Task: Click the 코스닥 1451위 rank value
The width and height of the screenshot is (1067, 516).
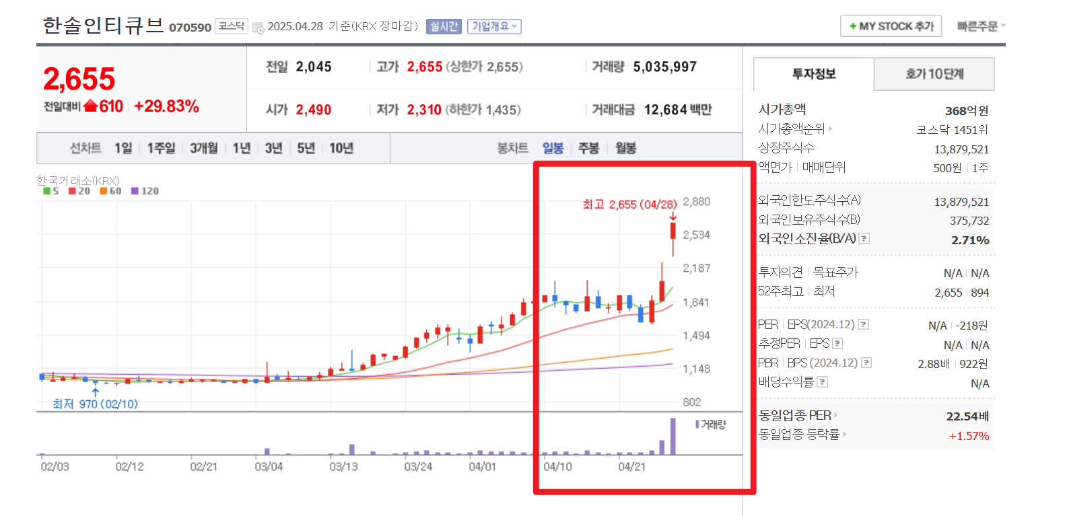Action: click(x=952, y=130)
